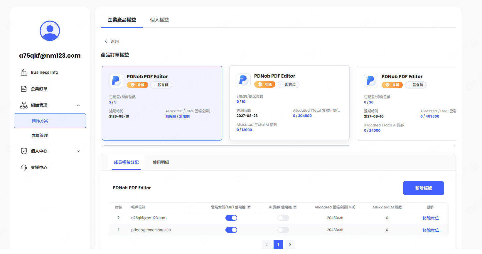Image resolution: width=482 pixels, height=254 pixels.
Task: Click the back arrow icon beside 返回
Action: tap(106, 41)
